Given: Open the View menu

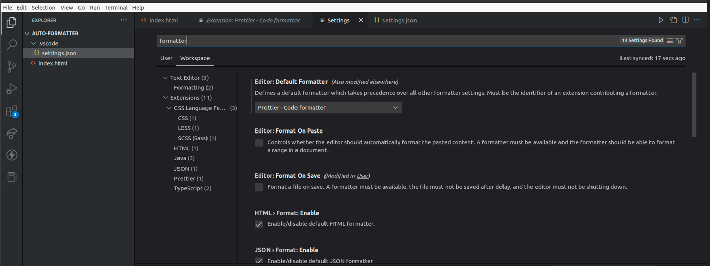Looking at the screenshot, I should pos(67,8).
